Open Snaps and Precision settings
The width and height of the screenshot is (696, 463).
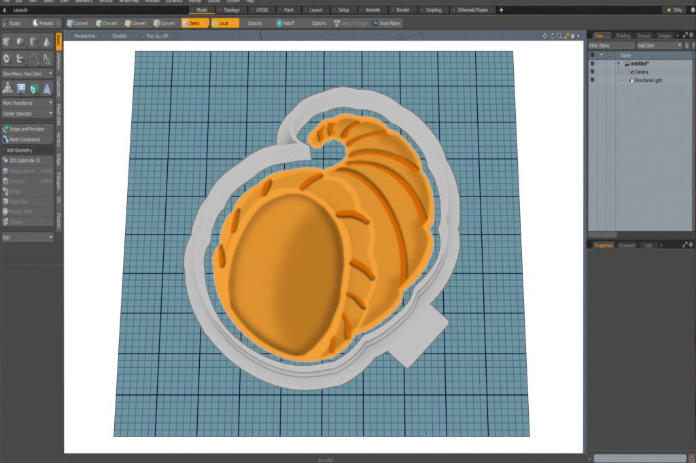pyautogui.click(x=27, y=128)
